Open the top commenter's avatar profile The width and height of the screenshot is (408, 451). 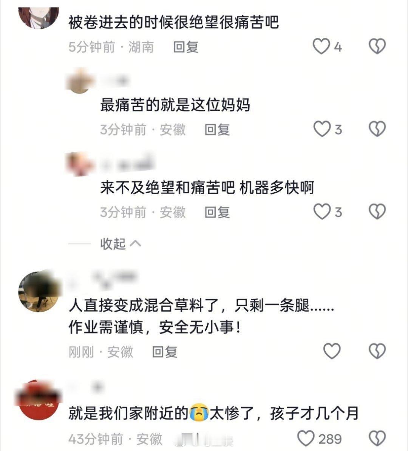coord(39,17)
